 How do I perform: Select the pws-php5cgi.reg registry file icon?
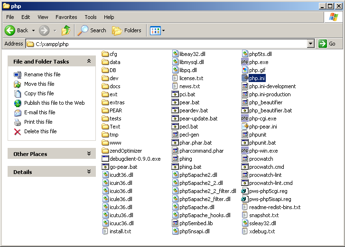[x=245, y=191]
